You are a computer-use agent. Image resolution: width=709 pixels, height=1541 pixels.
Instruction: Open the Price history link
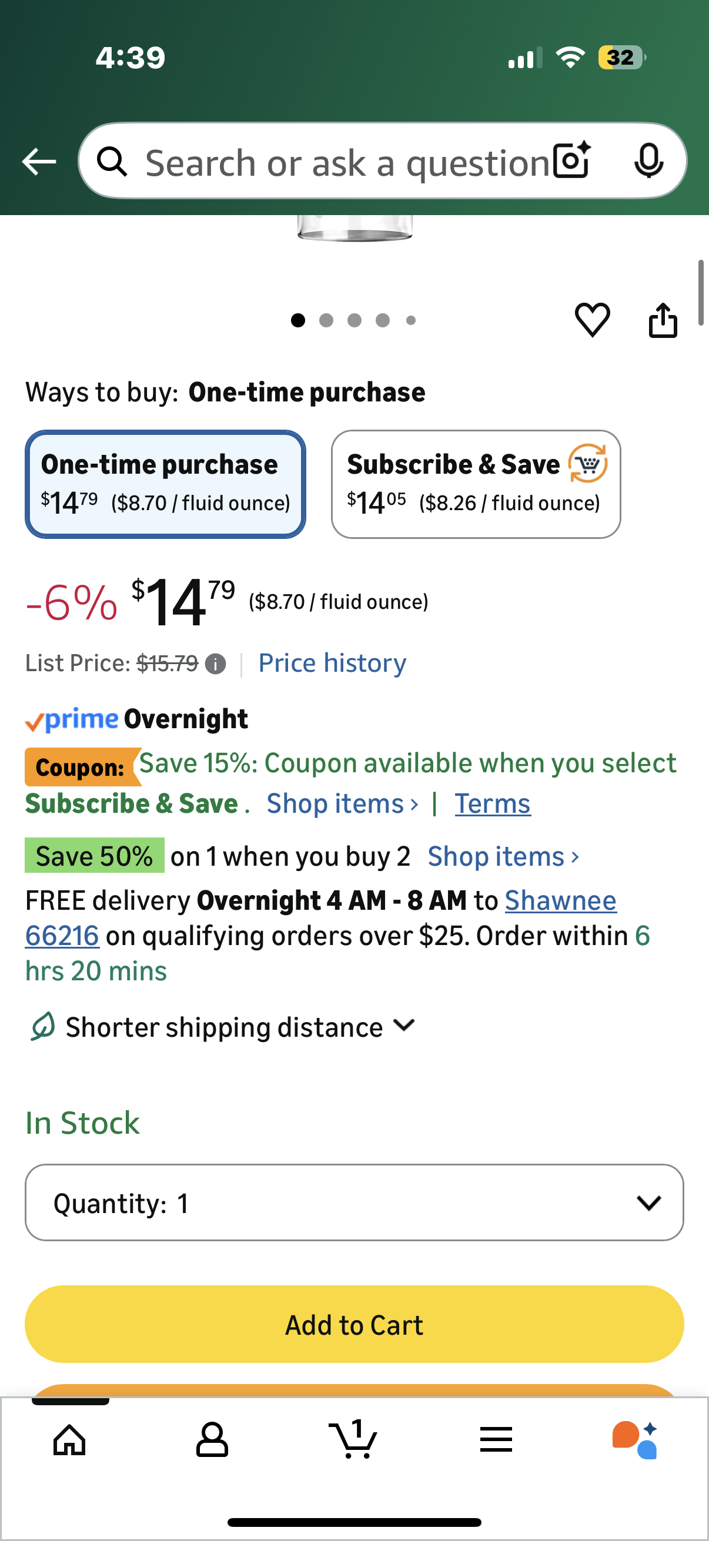332,663
